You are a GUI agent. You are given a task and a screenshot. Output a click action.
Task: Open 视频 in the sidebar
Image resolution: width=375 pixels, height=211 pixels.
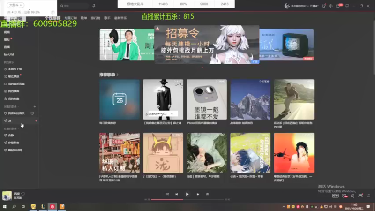coord(7,32)
